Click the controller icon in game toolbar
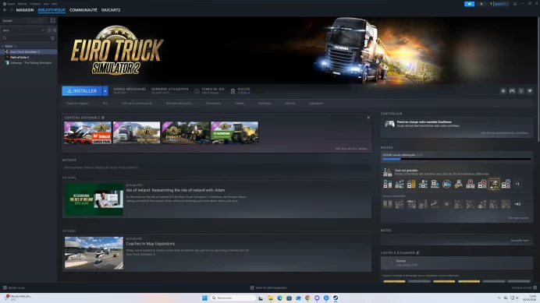Viewport: 540px width, 303px height. point(512,91)
